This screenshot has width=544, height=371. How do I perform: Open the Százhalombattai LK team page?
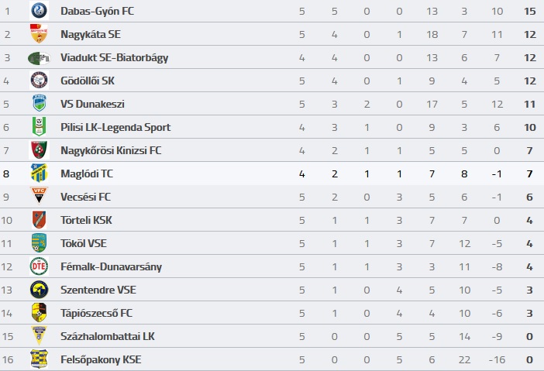click(107, 336)
